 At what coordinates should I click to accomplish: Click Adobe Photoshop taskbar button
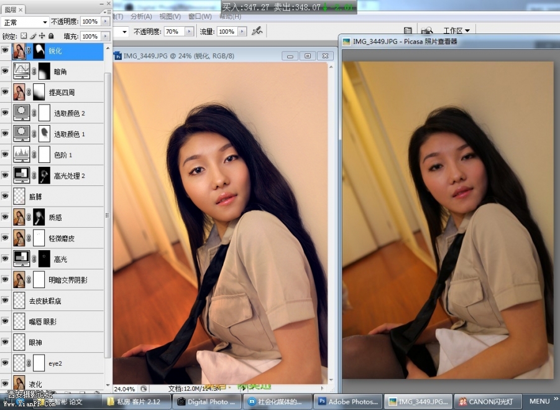click(348, 401)
